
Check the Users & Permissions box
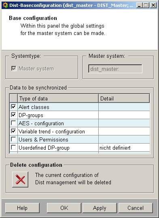coord(13,139)
